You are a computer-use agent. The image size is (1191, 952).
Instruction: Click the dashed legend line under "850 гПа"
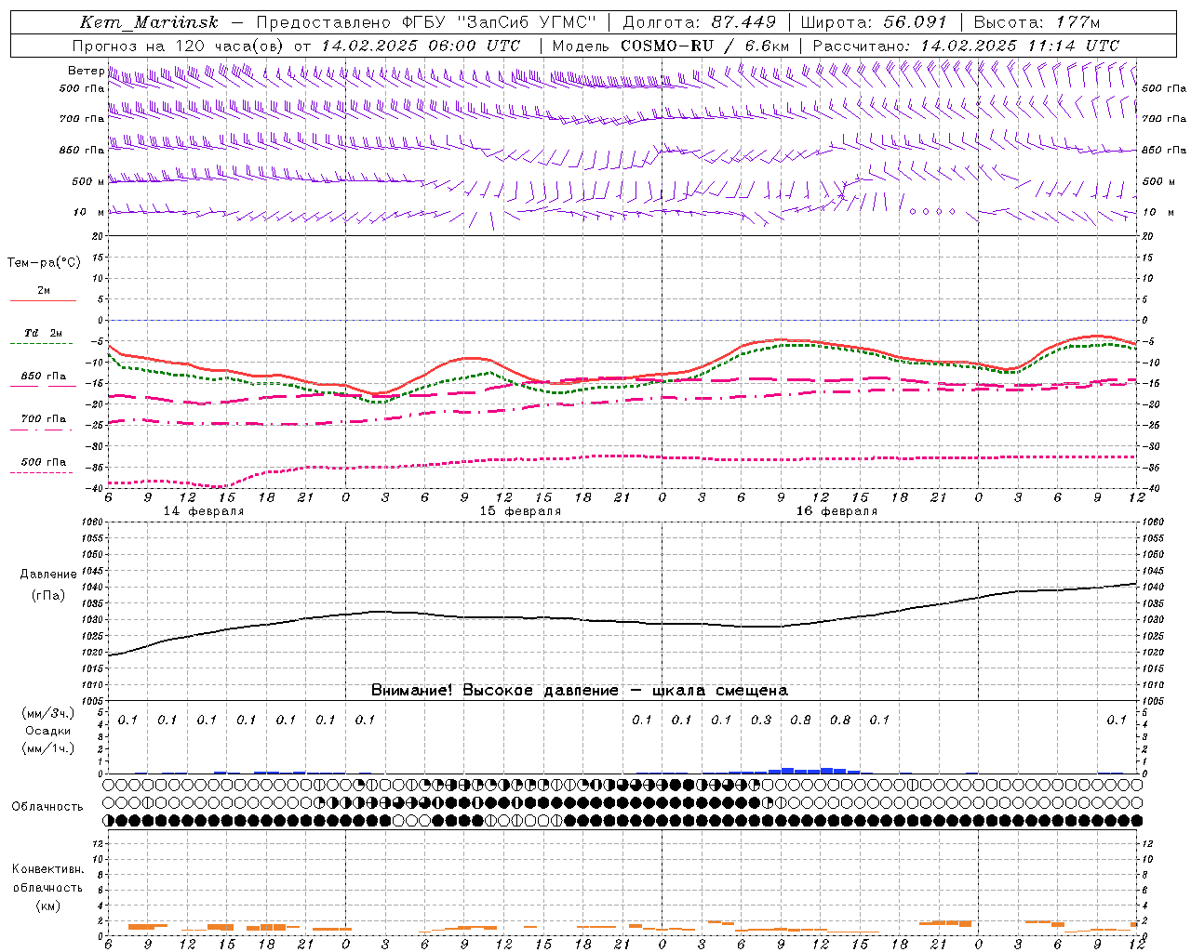coord(43,386)
